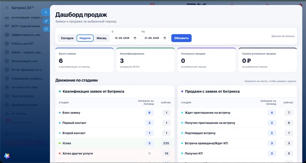
Task: Click the Взял заявку stage label
Action: click(x=71, y=113)
